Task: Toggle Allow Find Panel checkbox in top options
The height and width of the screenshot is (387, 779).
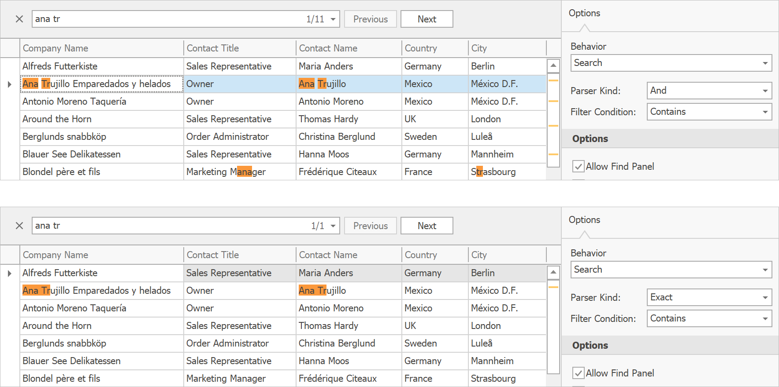Action: pos(578,167)
